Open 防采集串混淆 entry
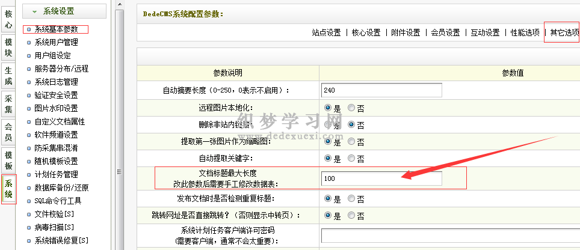 [x=56, y=148]
